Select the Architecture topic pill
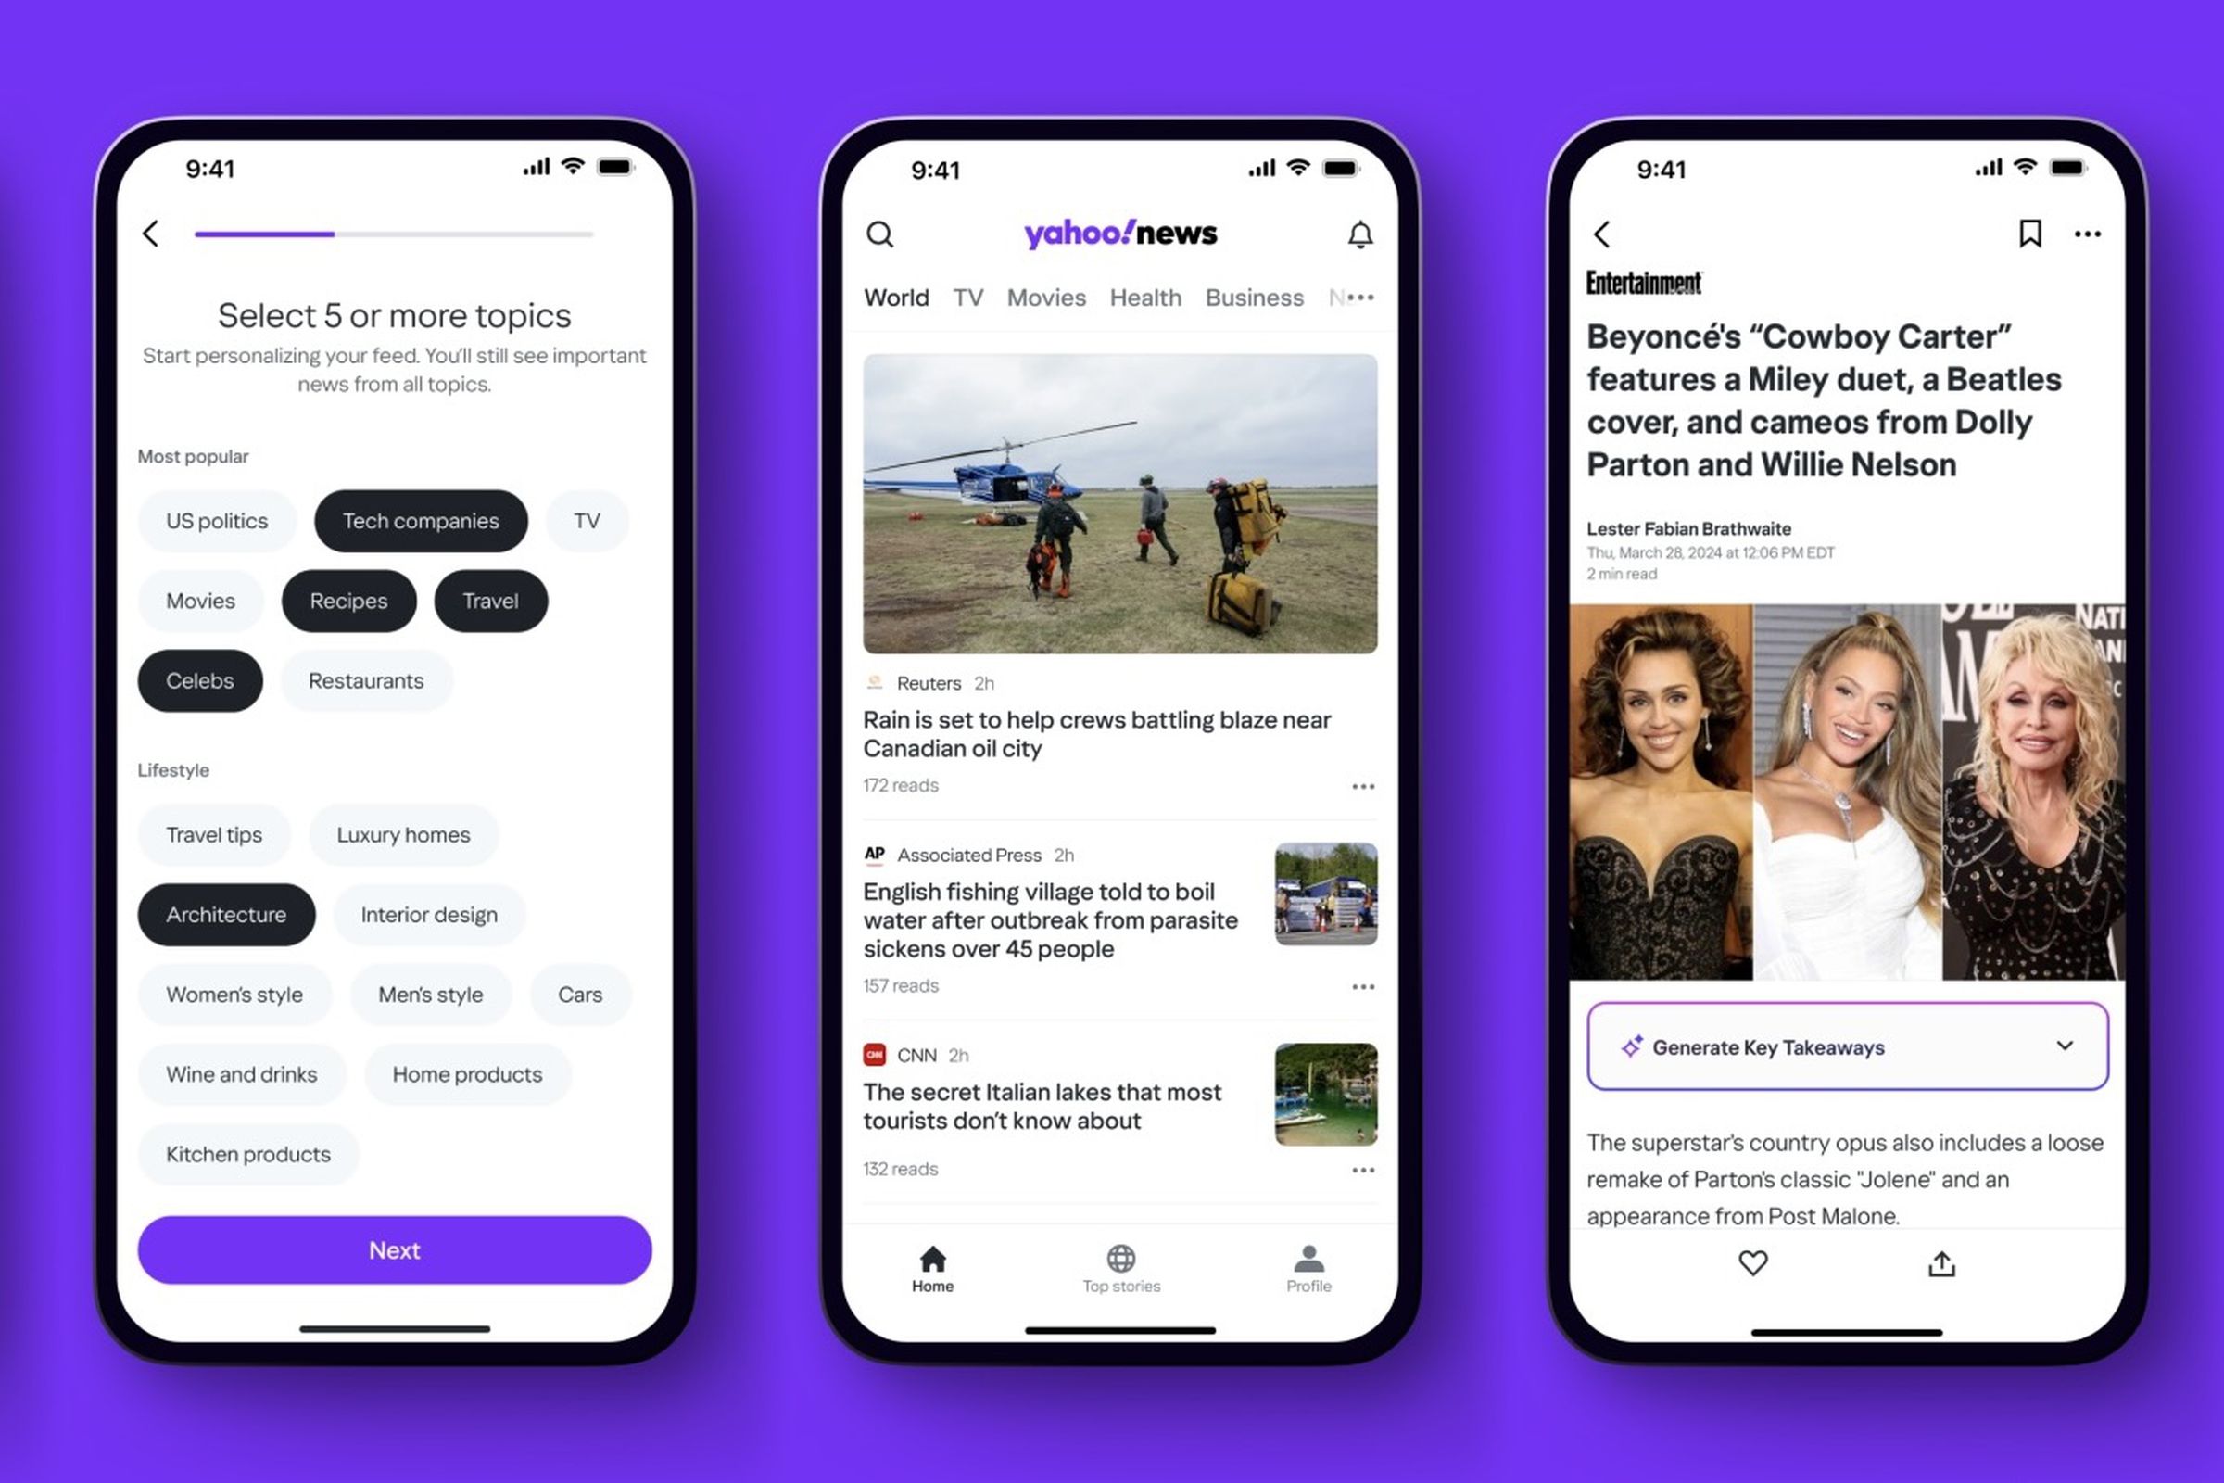The height and width of the screenshot is (1483, 2224). click(x=227, y=914)
